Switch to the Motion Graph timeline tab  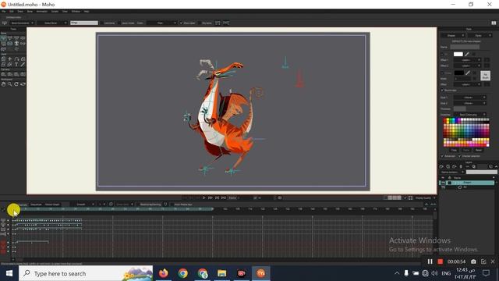coord(52,205)
